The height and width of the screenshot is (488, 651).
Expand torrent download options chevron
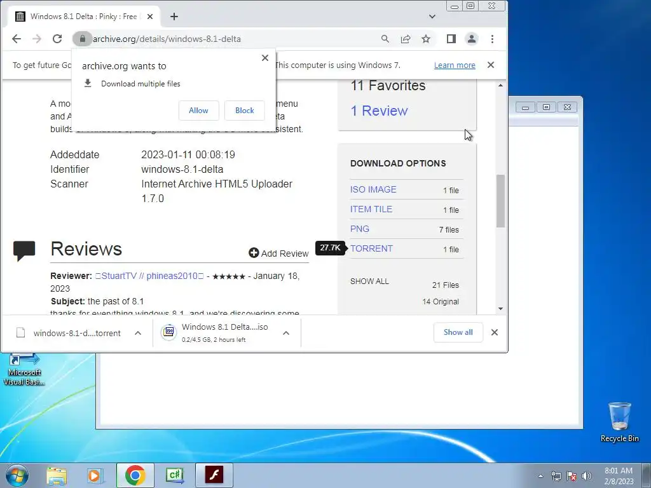coord(138,333)
